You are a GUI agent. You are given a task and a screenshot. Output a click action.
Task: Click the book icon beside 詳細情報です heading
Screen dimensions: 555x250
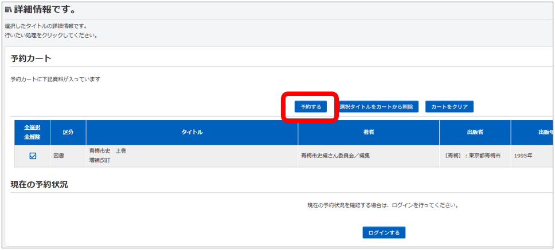[x=8, y=10]
